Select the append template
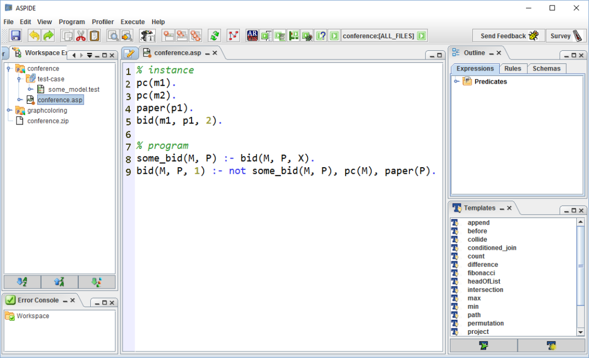Image resolution: width=589 pixels, height=358 pixels. (x=478, y=222)
